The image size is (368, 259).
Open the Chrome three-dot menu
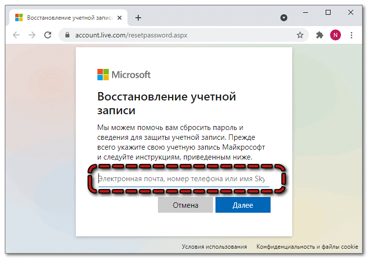tap(351, 35)
